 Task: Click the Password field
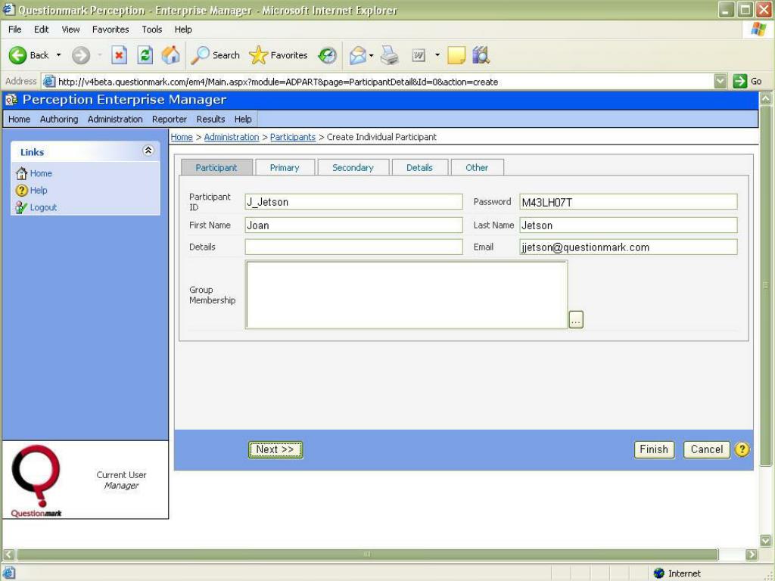628,201
